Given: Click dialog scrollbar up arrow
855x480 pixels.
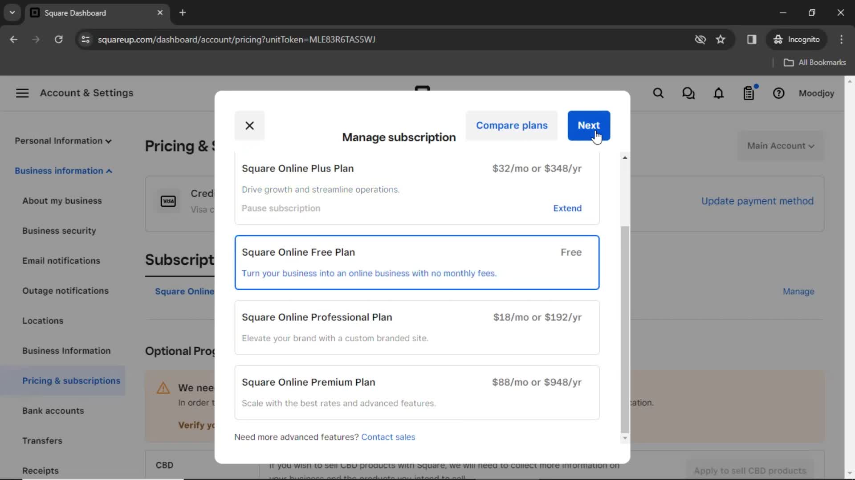Looking at the screenshot, I should (625, 158).
